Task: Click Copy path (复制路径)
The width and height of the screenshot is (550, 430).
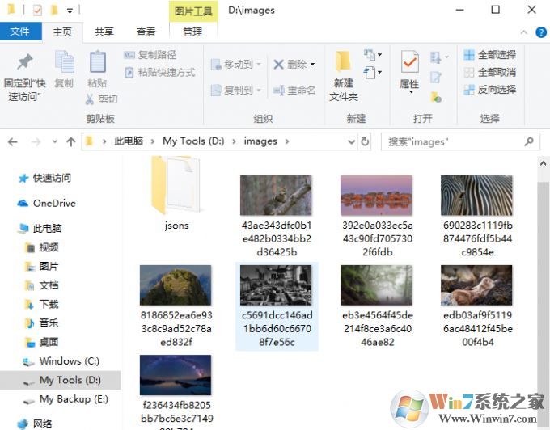Action: (150, 55)
